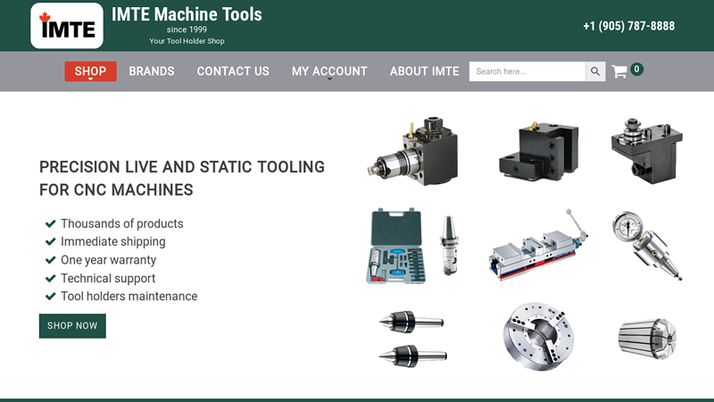This screenshot has height=402, width=714.
Task: Select the live tooling holder image
Action: (x=412, y=151)
